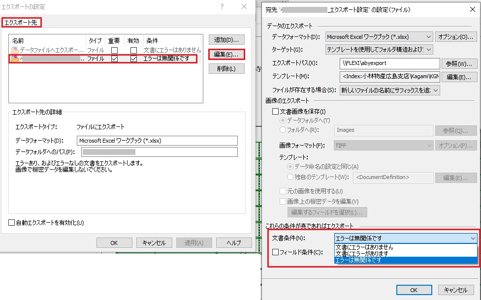Click the 追加(D)... button
The image size is (481, 300).
pos(226,40)
